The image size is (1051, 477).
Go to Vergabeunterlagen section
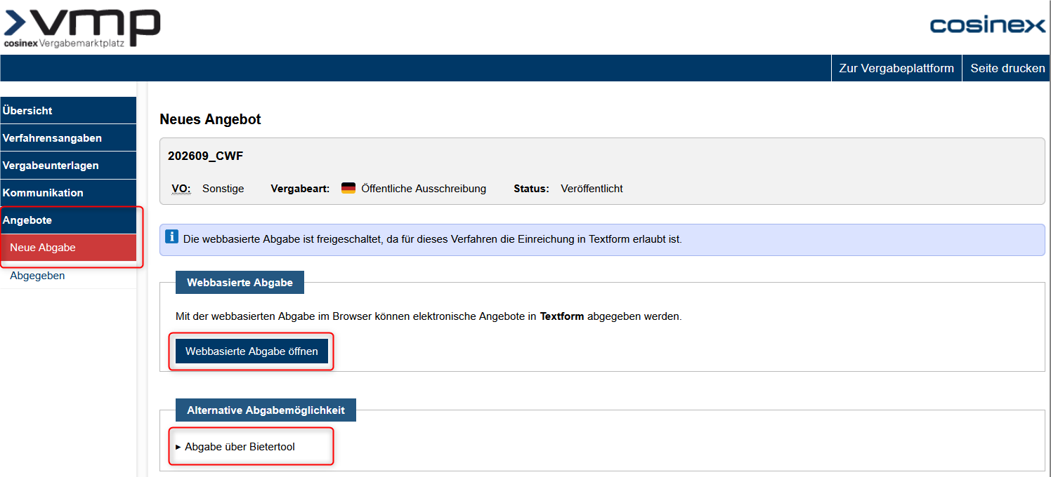tap(68, 166)
